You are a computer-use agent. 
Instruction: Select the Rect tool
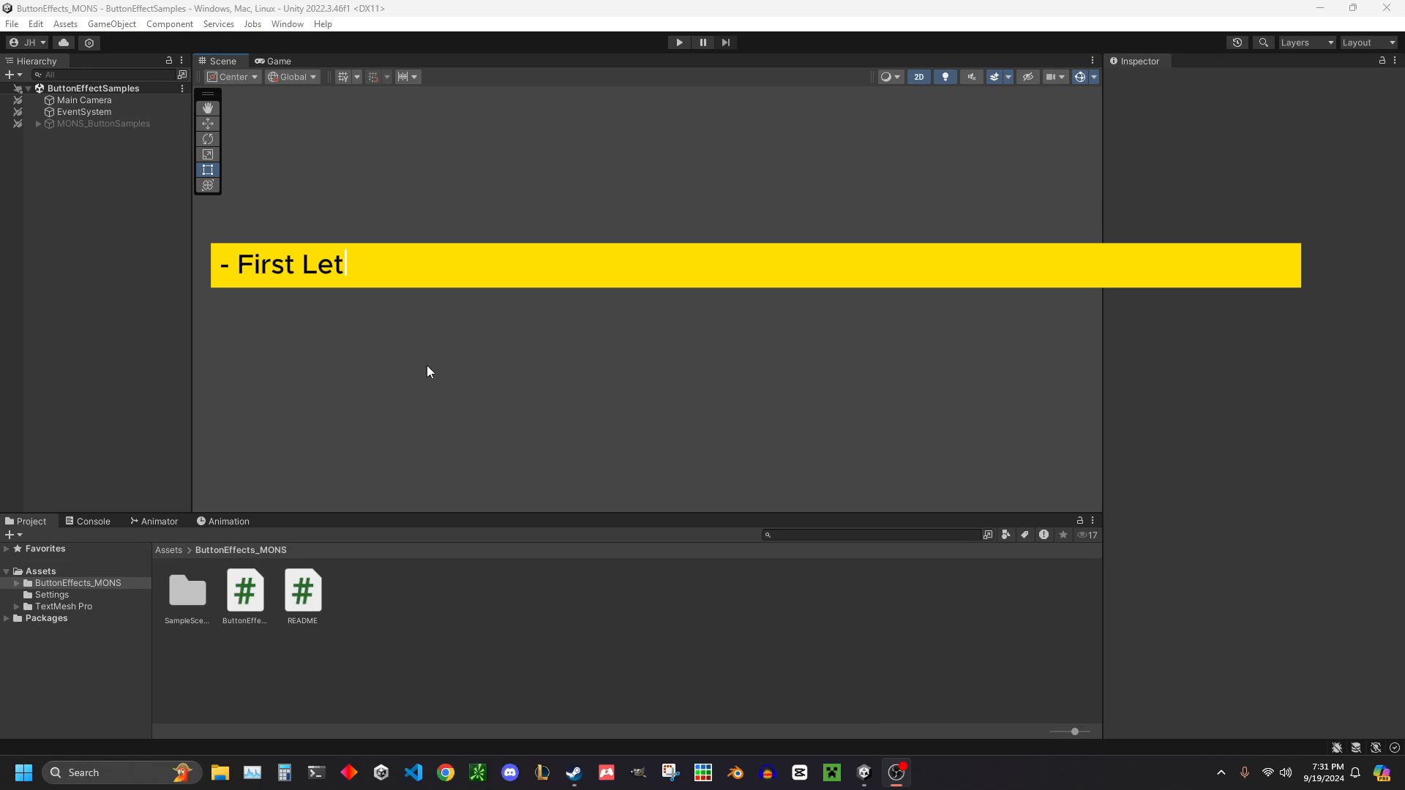pyautogui.click(x=208, y=170)
